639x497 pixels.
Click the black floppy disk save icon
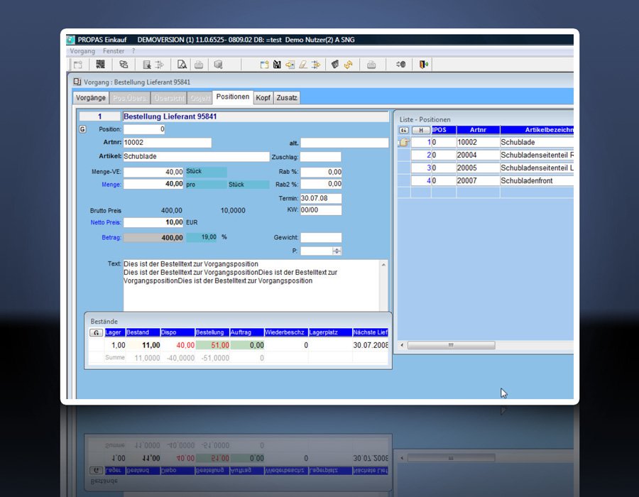277,65
